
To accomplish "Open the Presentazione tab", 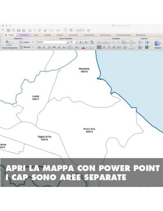I will (123, 35).
